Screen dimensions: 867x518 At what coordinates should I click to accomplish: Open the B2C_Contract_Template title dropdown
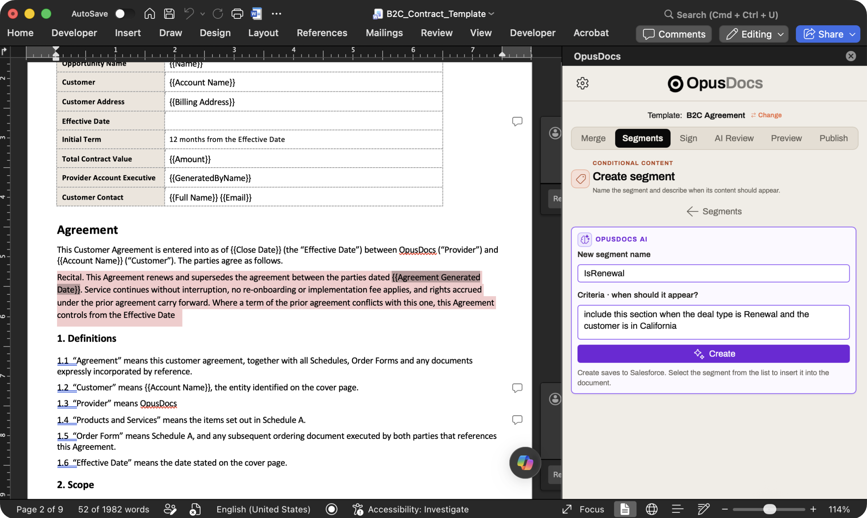click(491, 14)
